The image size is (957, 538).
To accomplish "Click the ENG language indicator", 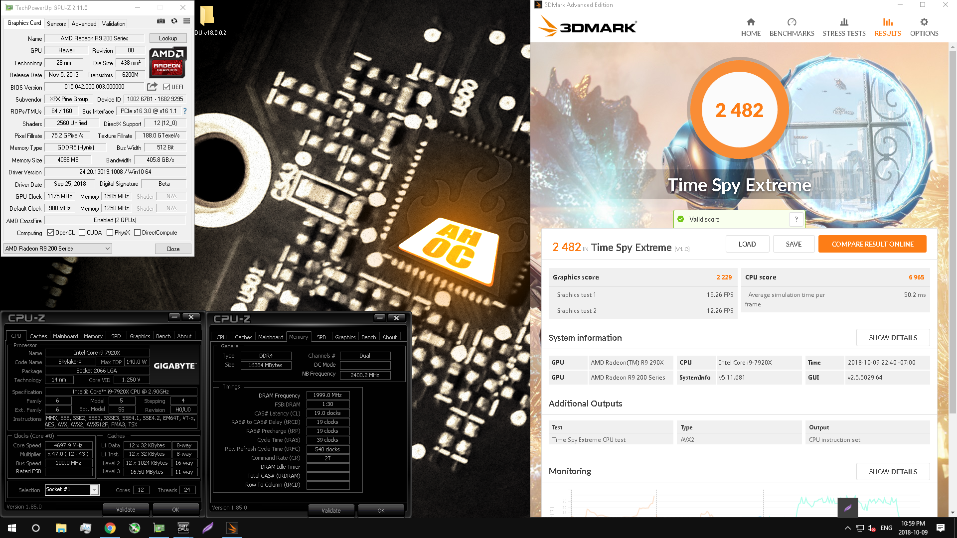I will pos(886,528).
